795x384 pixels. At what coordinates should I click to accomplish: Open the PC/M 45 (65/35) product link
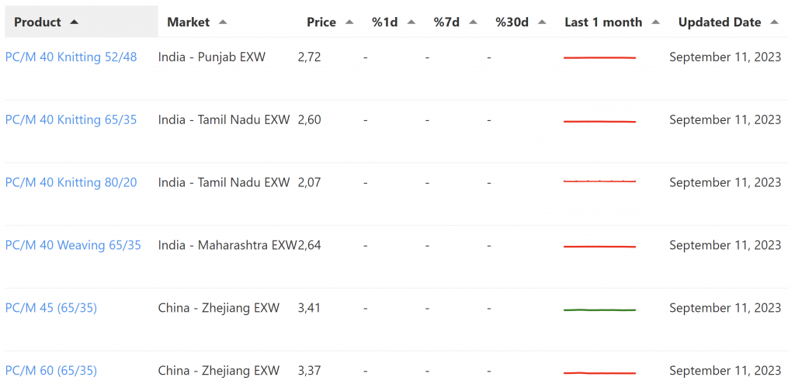coord(51,308)
